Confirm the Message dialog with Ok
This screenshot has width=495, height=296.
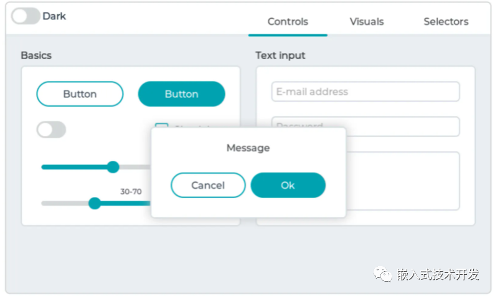click(288, 185)
